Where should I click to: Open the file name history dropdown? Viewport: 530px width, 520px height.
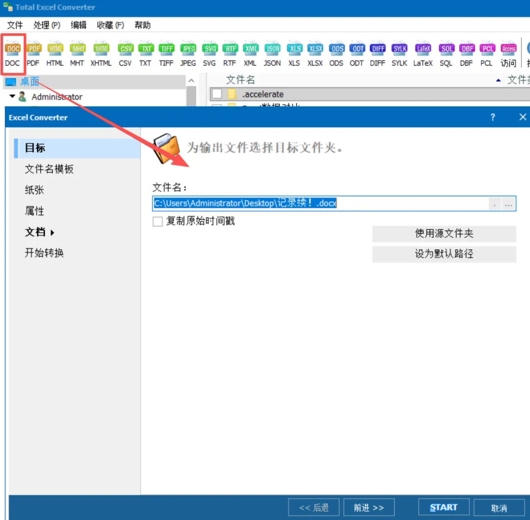(x=495, y=203)
